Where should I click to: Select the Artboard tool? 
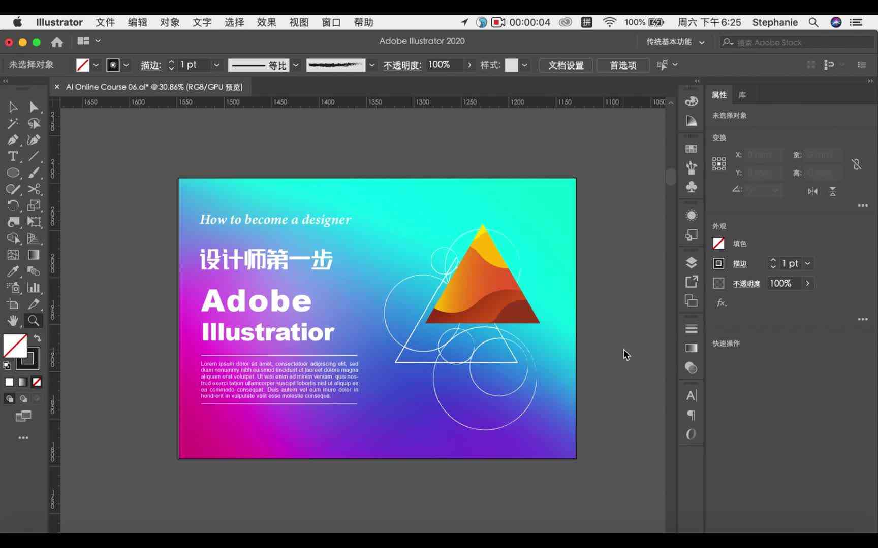13,304
